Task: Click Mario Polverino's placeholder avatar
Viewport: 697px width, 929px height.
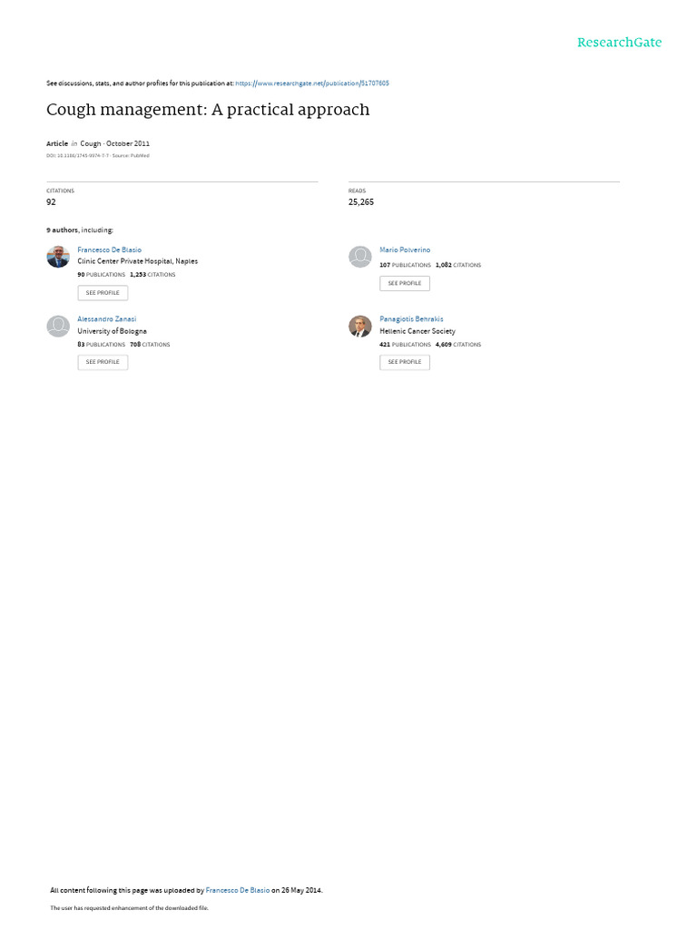Action: tap(359, 257)
